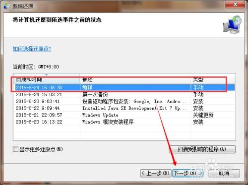Sort by 日期和时间 column header
248x185 pixels.
(47, 79)
